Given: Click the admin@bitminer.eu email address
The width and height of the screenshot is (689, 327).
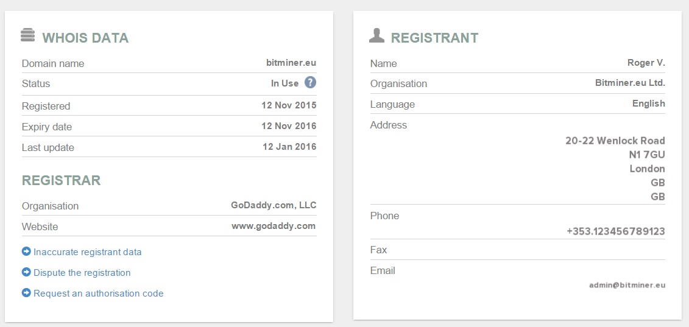Looking at the screenshot, I should [x=627, y=285].
